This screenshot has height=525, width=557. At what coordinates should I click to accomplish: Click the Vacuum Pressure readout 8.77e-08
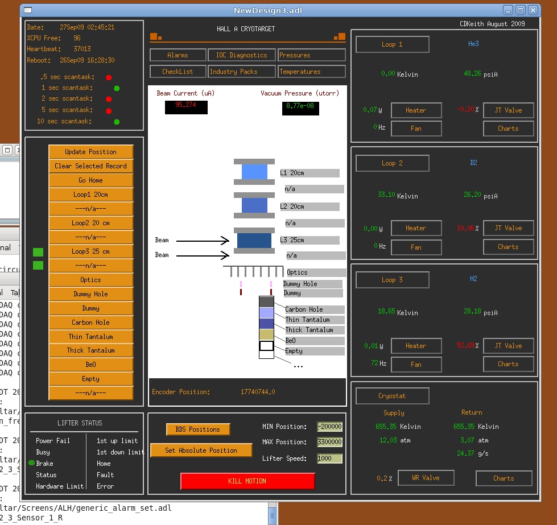(x=300, y=108)
